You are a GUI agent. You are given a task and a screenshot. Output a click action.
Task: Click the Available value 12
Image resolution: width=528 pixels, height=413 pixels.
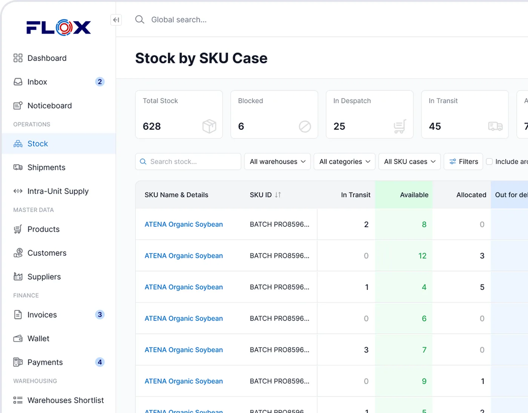tap(422, 256)
